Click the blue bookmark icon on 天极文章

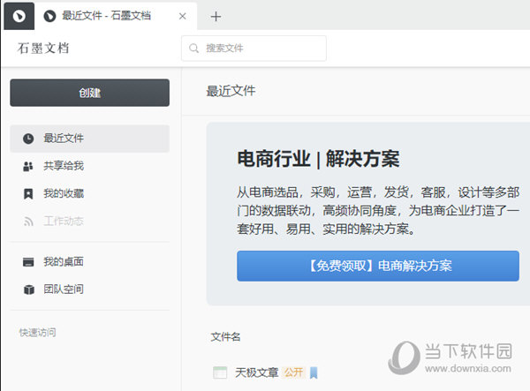(x=314, y=372)
